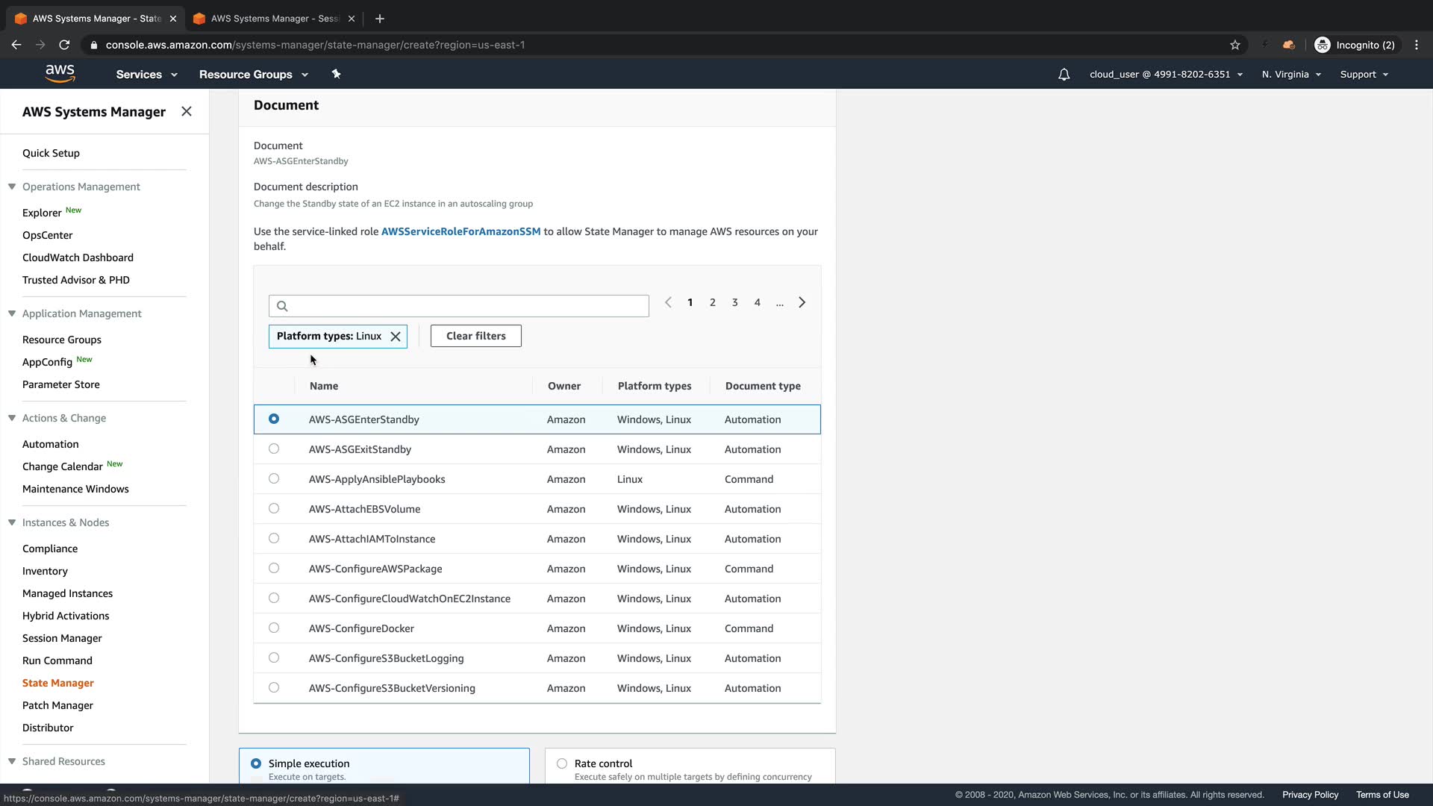Choose the Rate control execution option
The image size is (1433, 806).
click(562, 763)
